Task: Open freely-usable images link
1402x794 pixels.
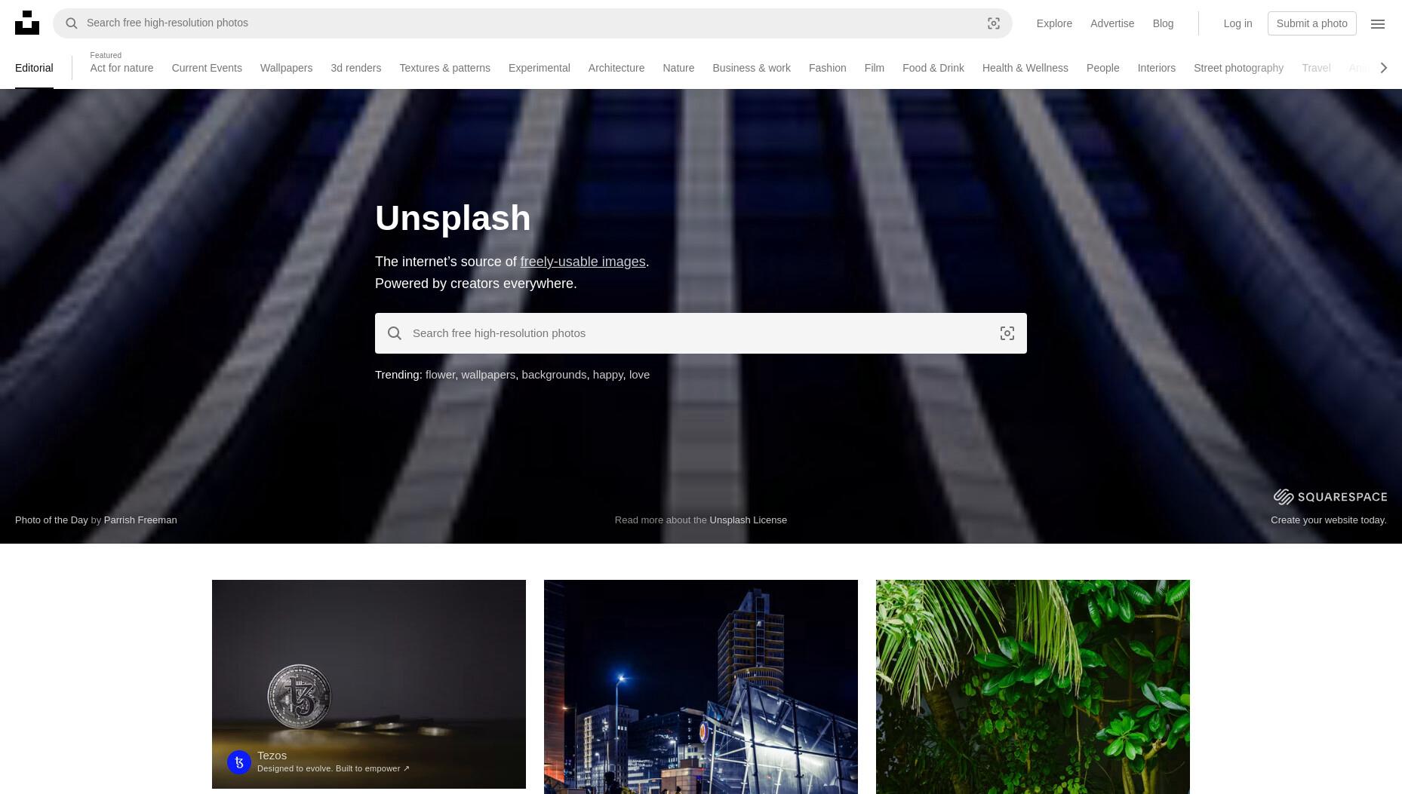Action: [x=583, y=262]
